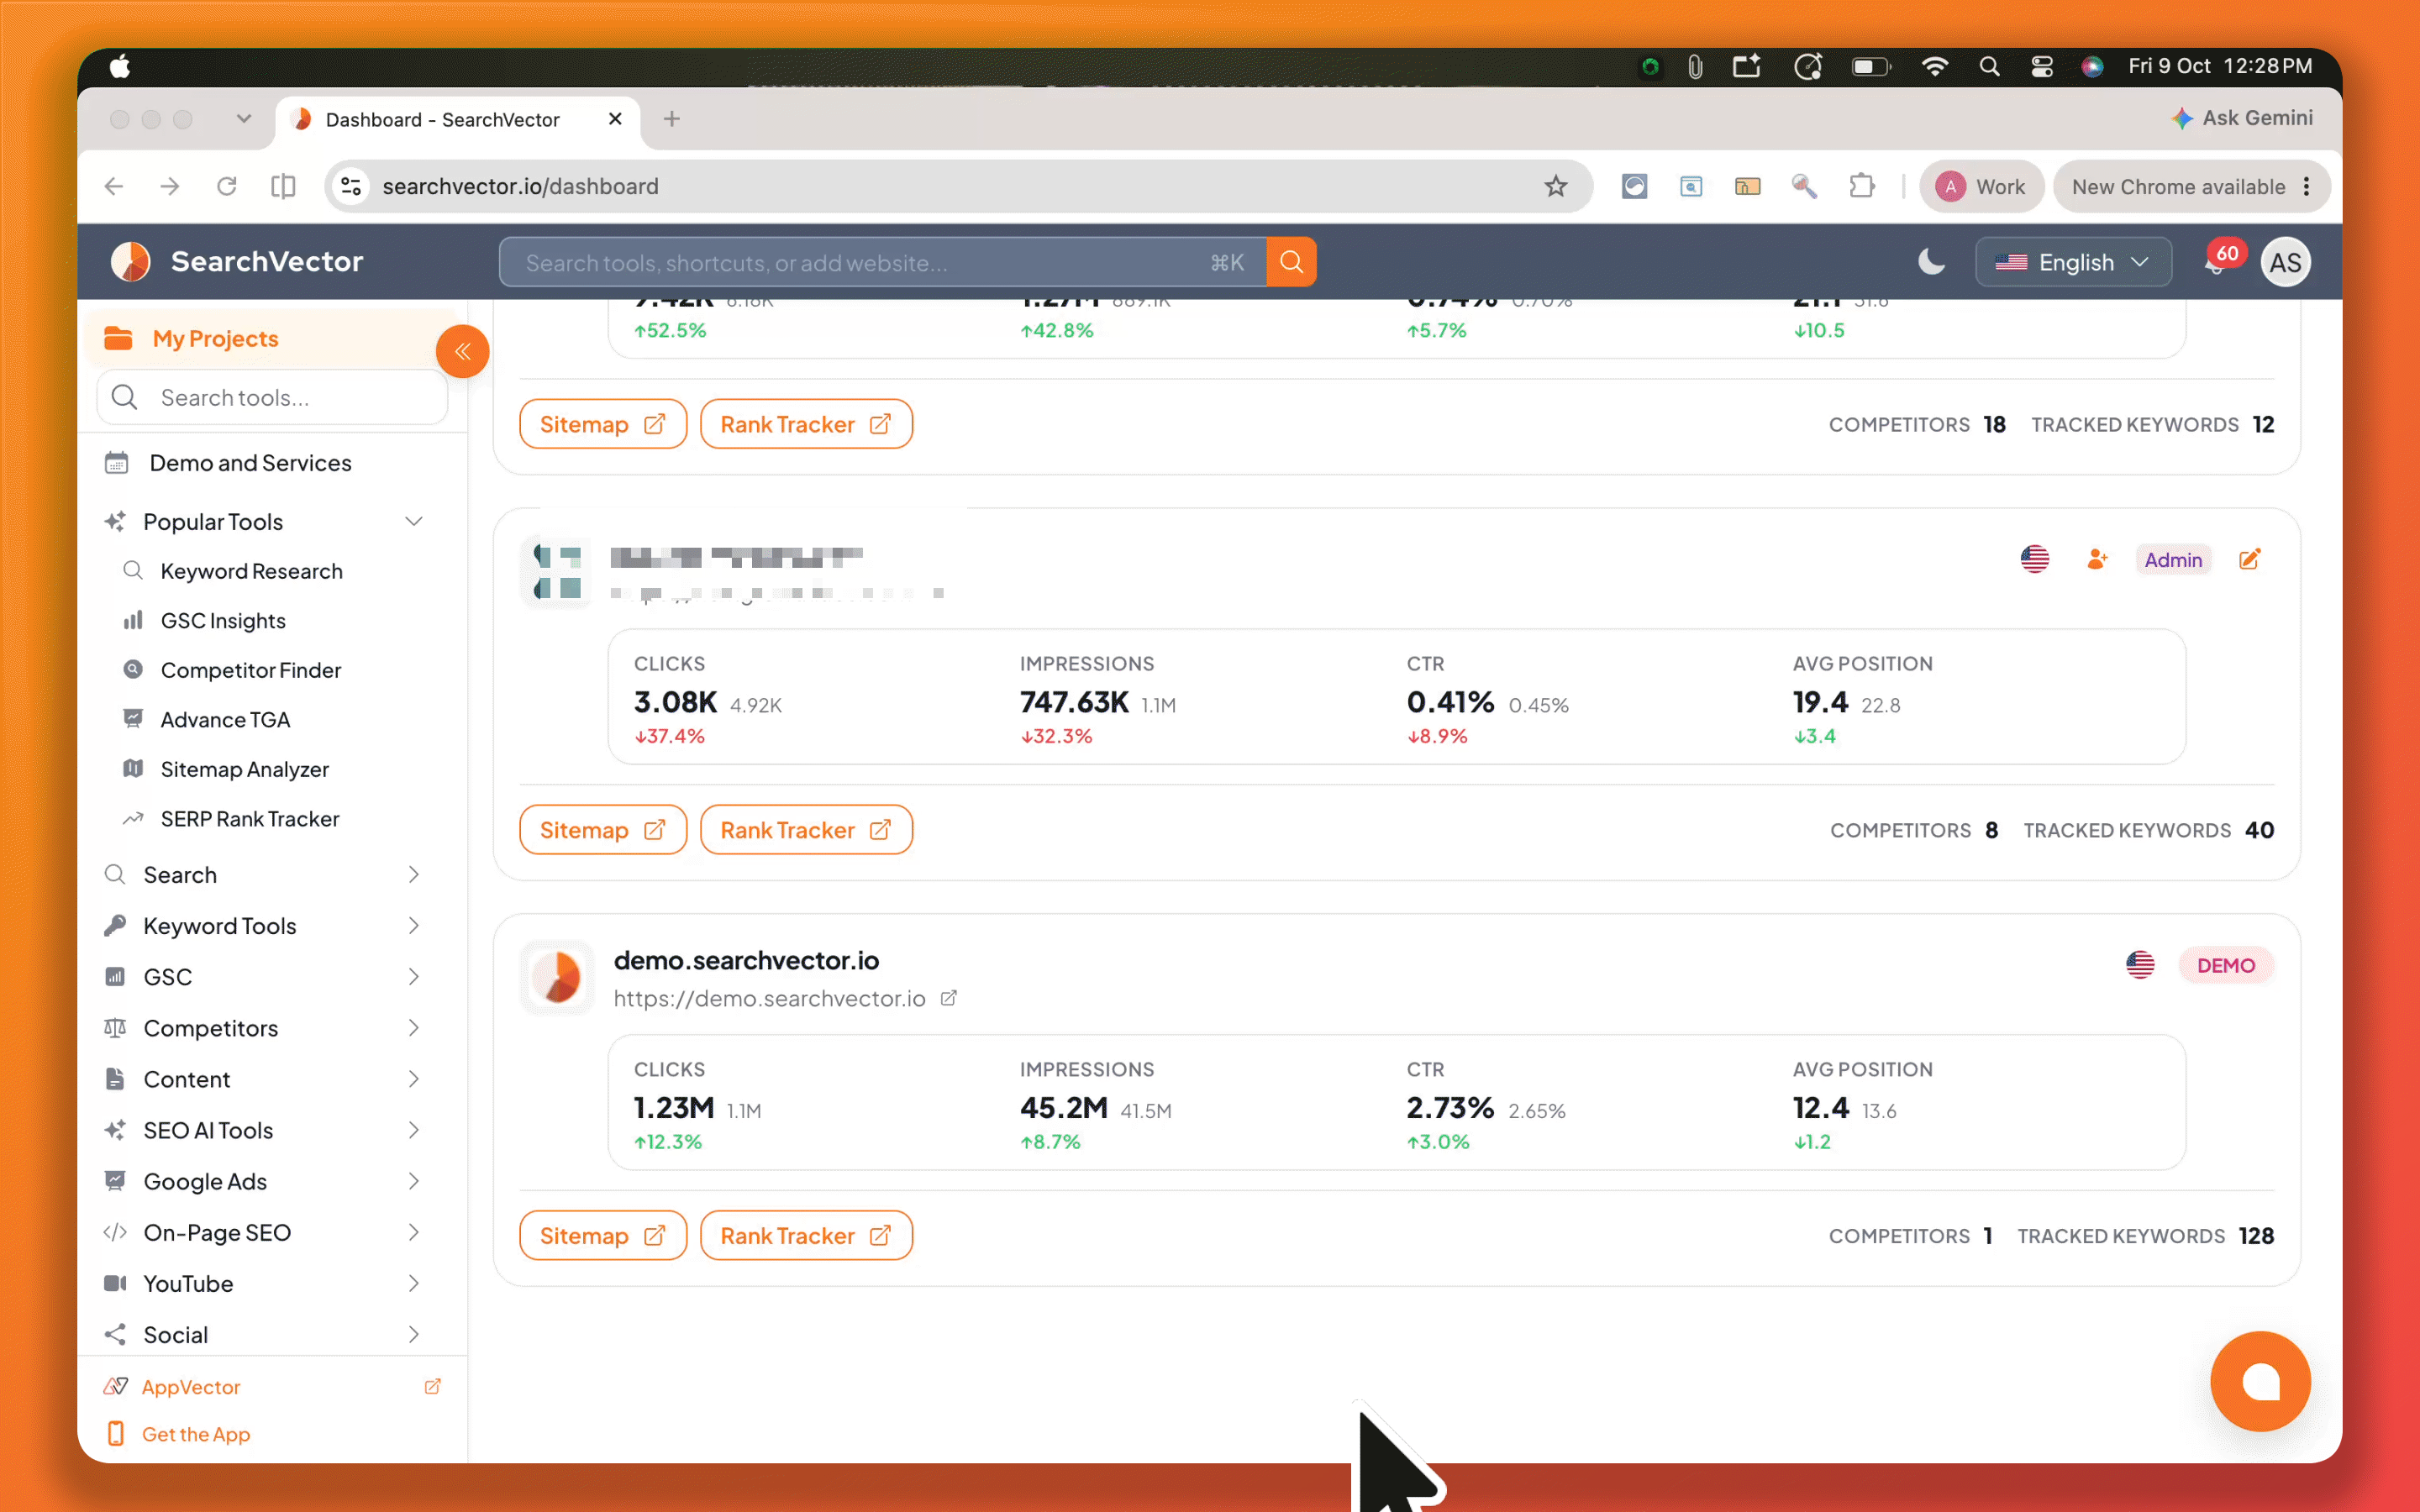Open Sitemap for project with 18 competitors

(603, 424)
